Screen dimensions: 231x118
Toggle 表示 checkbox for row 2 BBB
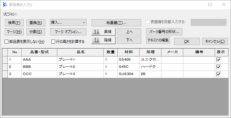219,67
